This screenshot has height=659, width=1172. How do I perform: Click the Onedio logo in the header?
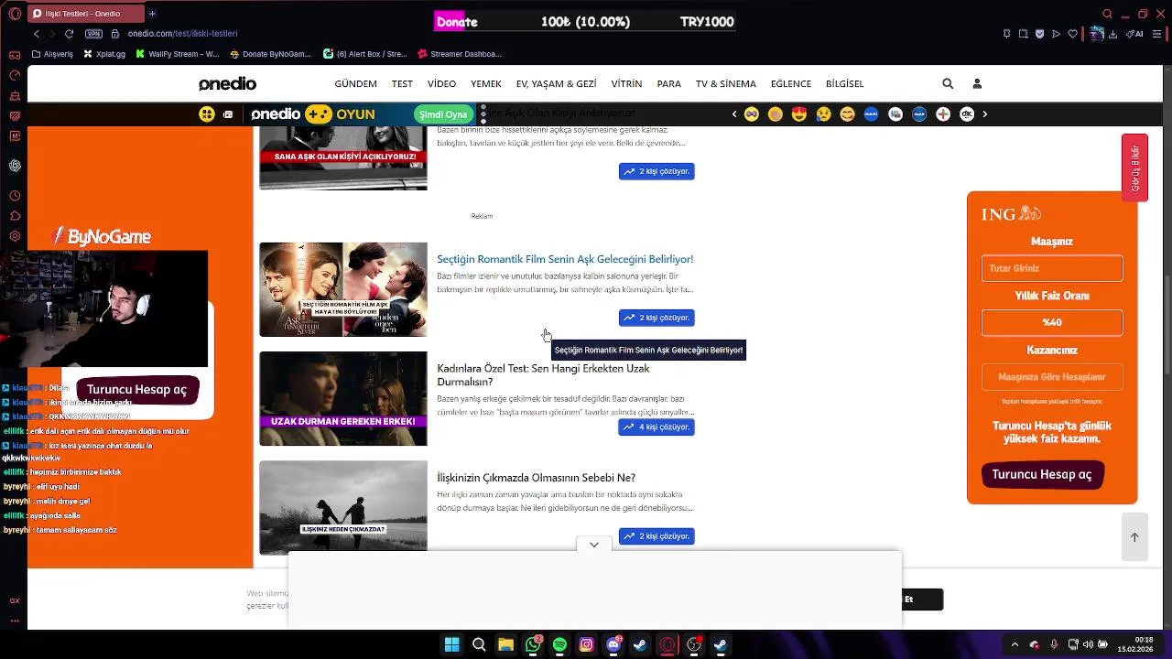(x=227, y=83)
